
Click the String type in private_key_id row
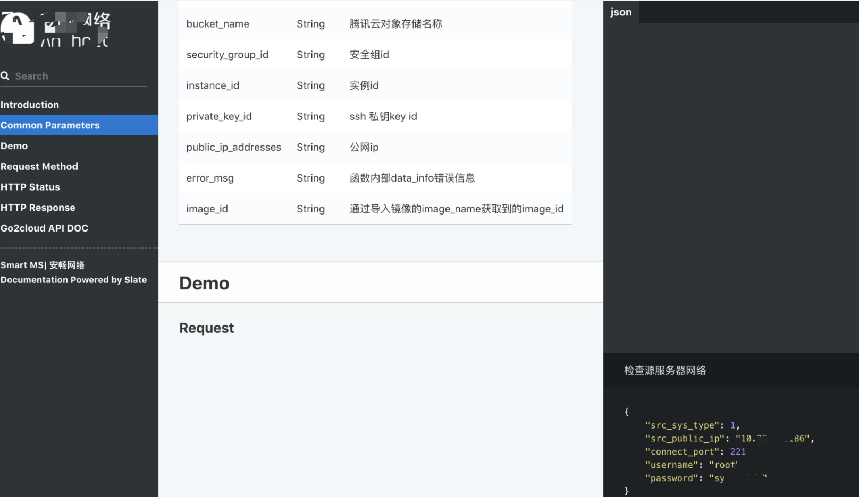click(x=311, y=116)
